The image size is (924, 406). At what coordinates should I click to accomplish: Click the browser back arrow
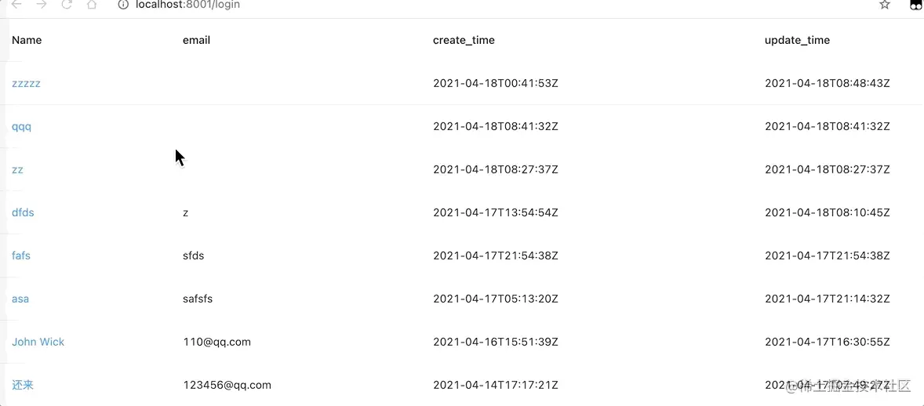[17, 5]
